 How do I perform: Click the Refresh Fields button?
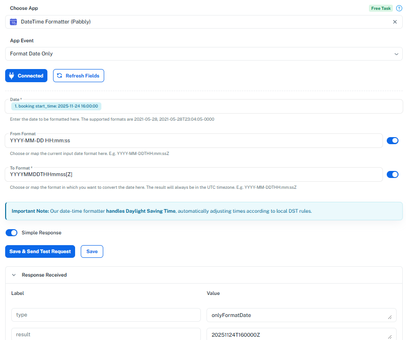[78, 76]
